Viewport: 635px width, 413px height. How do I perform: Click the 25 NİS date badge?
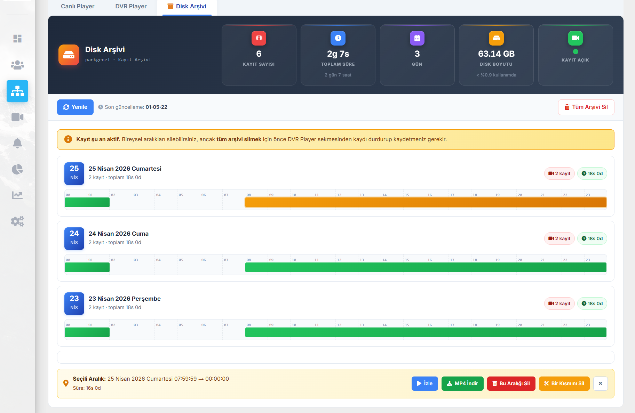pyautogui.click(x=74, y=173)
